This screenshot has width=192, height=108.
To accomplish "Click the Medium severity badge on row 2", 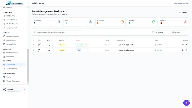I will [62, 50].
